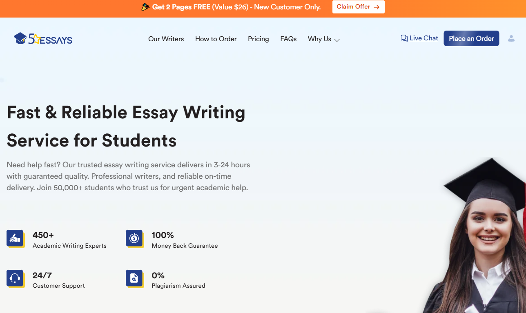Click the Academic Writing Experts pencil icon
Screen dimensions: 526x313
click(15, 238)
